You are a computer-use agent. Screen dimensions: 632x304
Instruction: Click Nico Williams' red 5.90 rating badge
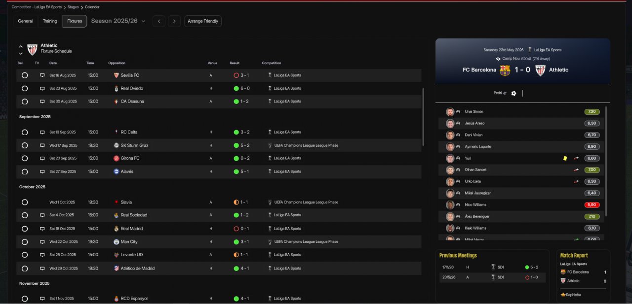click(x=592, y=205)
